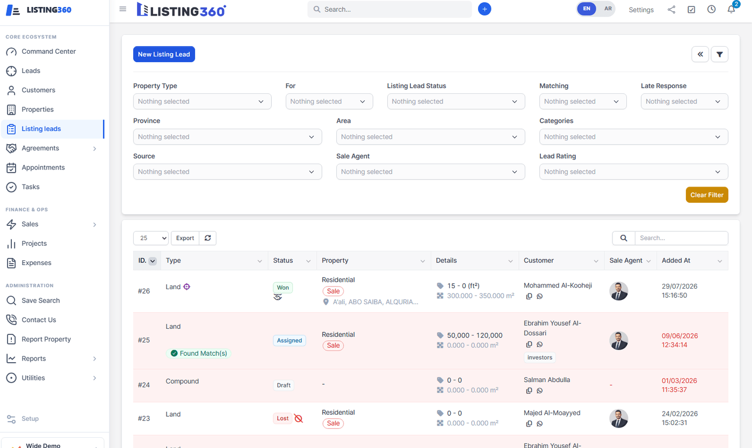Viewport: 752px width, 448px height.
Task: Open the share icon in top bar
Action: click(671, 9)
